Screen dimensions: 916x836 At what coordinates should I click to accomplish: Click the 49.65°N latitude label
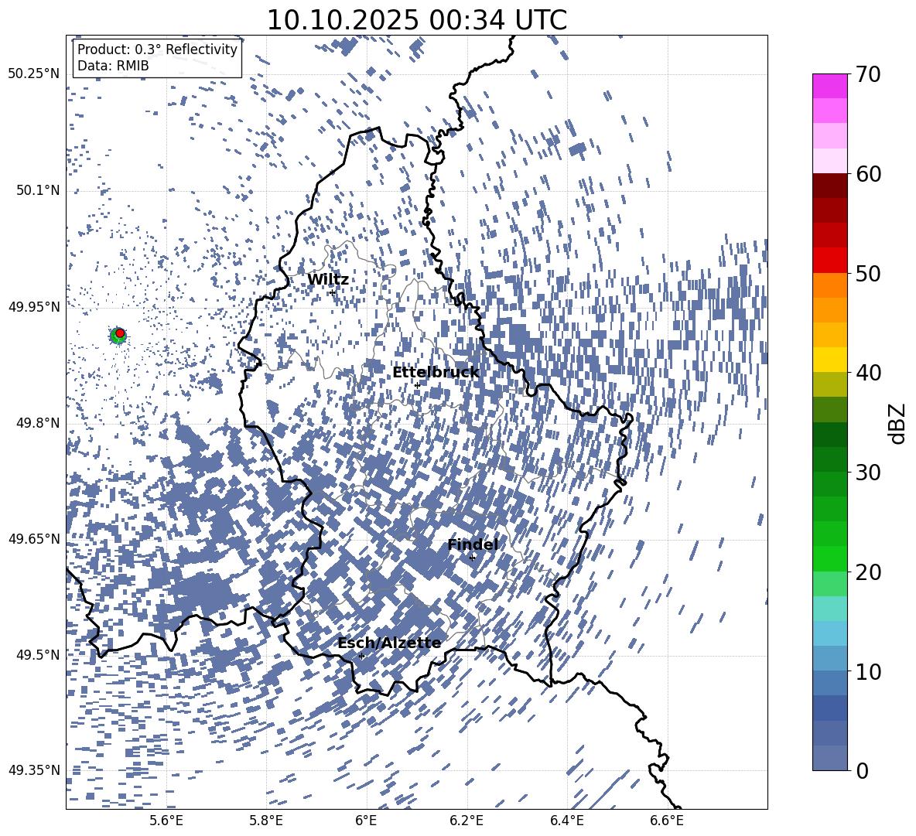click(34, 538)
